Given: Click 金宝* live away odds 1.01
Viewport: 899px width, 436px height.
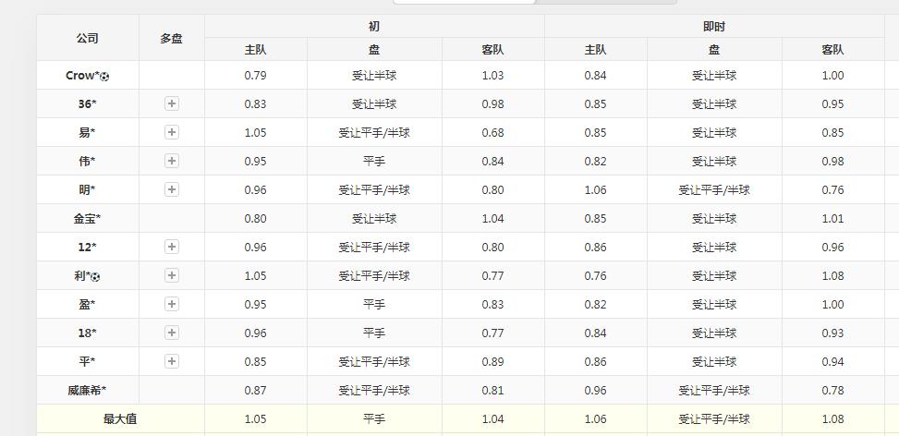Looking at the screenshot, I should click(x=832, y=218).
